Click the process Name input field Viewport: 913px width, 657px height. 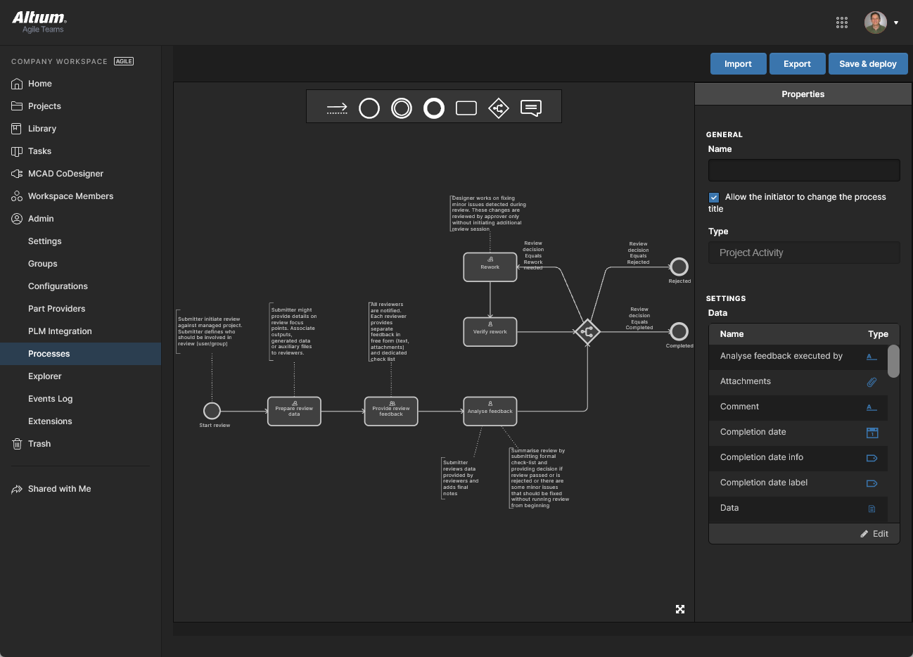803,170
